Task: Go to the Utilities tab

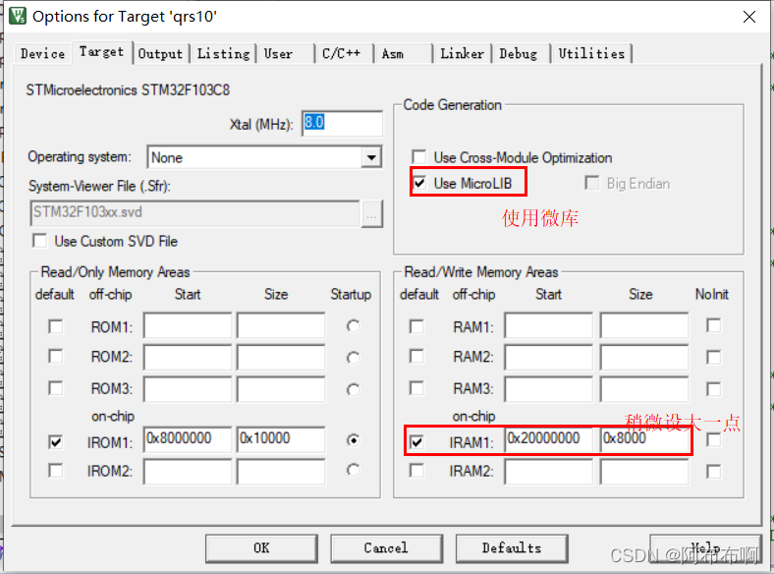Action: tap(591, 54)
